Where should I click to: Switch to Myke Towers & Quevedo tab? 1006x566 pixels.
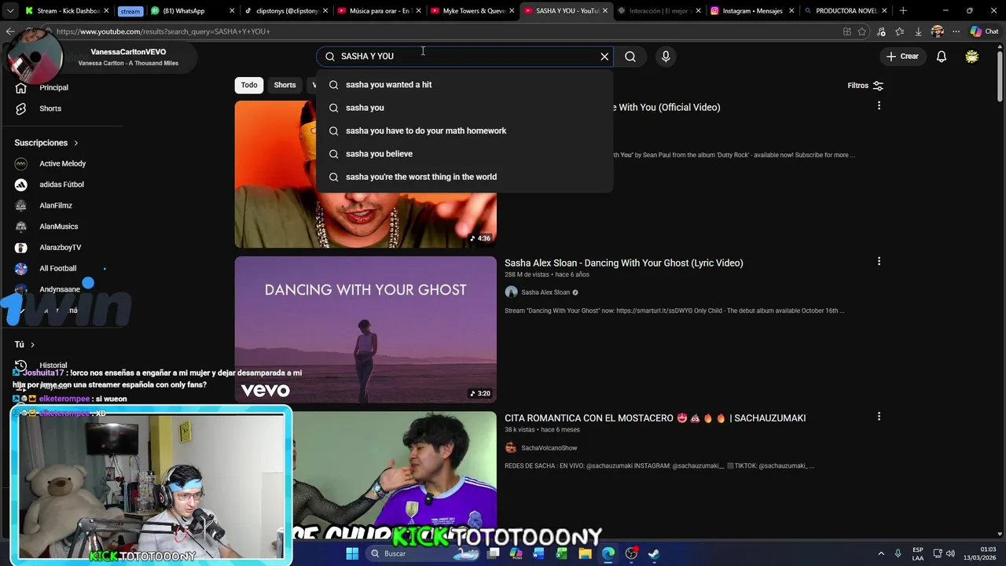tap(473, 11)
